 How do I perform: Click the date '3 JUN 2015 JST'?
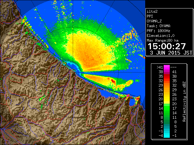[171, 53]
